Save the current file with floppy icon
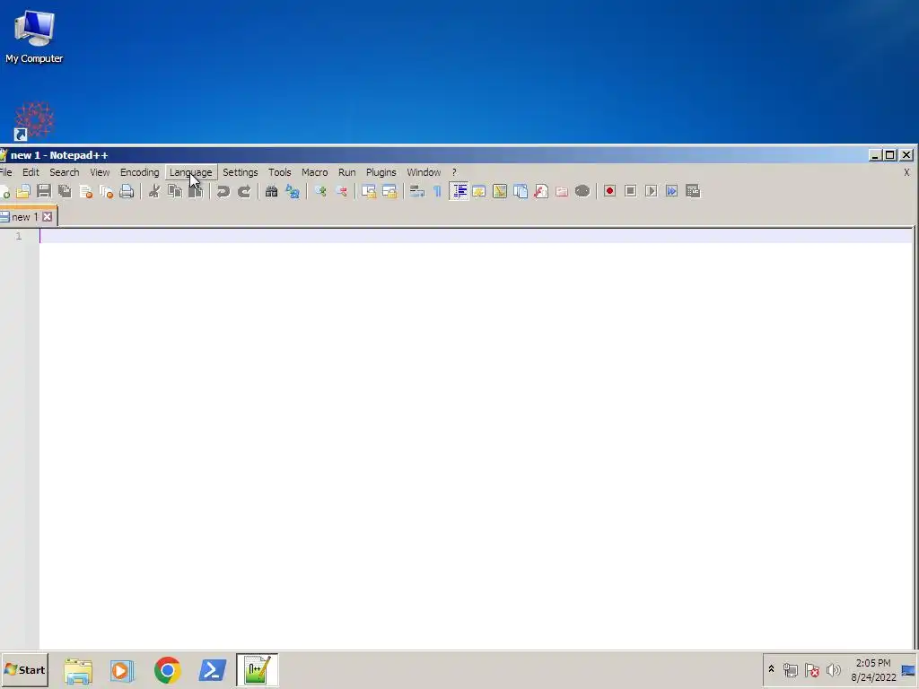The width and height of the screenshot is (919, 689). click(44, 192)
